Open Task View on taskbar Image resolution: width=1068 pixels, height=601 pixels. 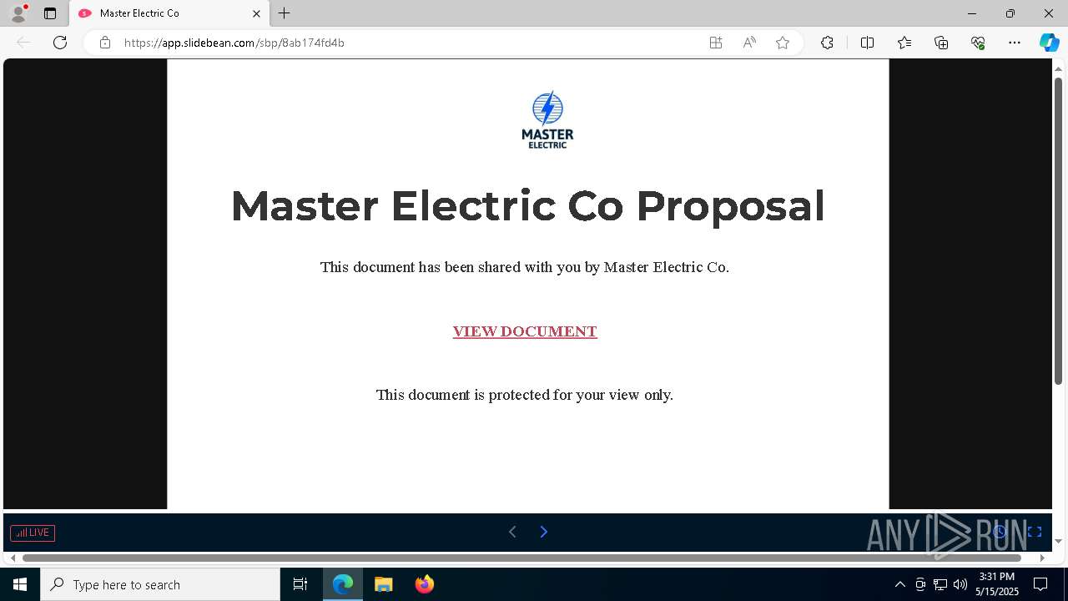[300, 584]
